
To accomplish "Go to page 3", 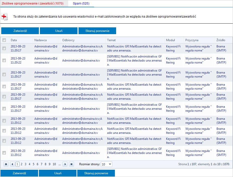I will click(25, 164).
